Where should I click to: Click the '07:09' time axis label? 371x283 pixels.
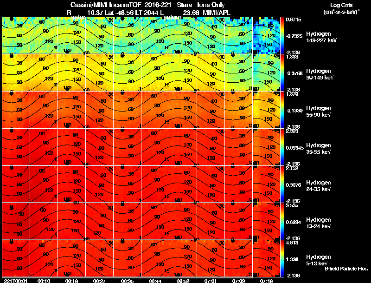click(x=238, y=281)
